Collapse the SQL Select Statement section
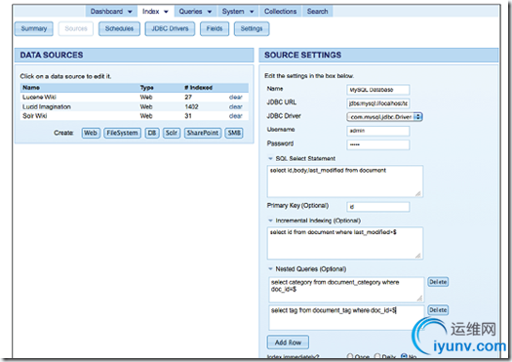The height and width of the screenshot is (362, 512). click(270, 158)
